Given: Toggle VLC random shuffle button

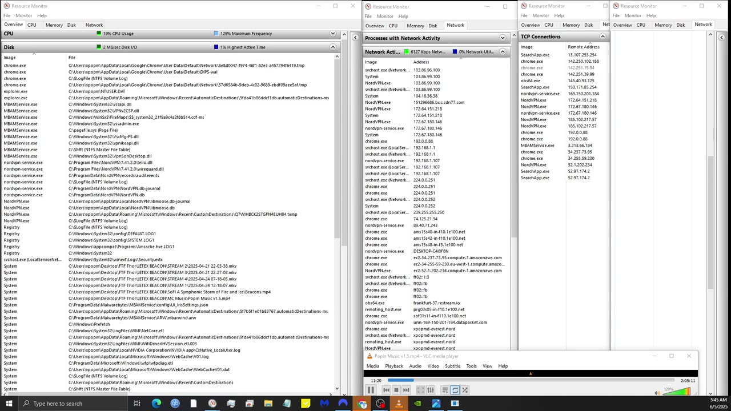Looking at the screenshot, I should coord(465,390).
